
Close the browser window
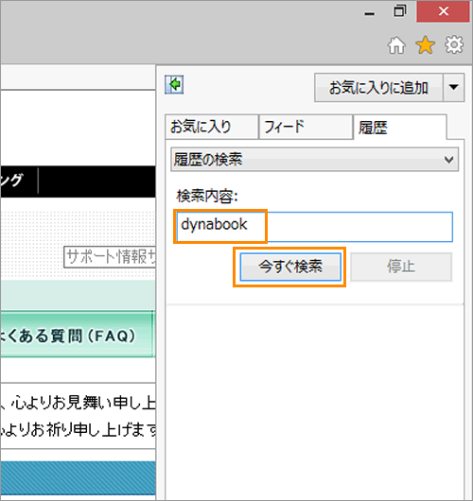coord(444,11)
